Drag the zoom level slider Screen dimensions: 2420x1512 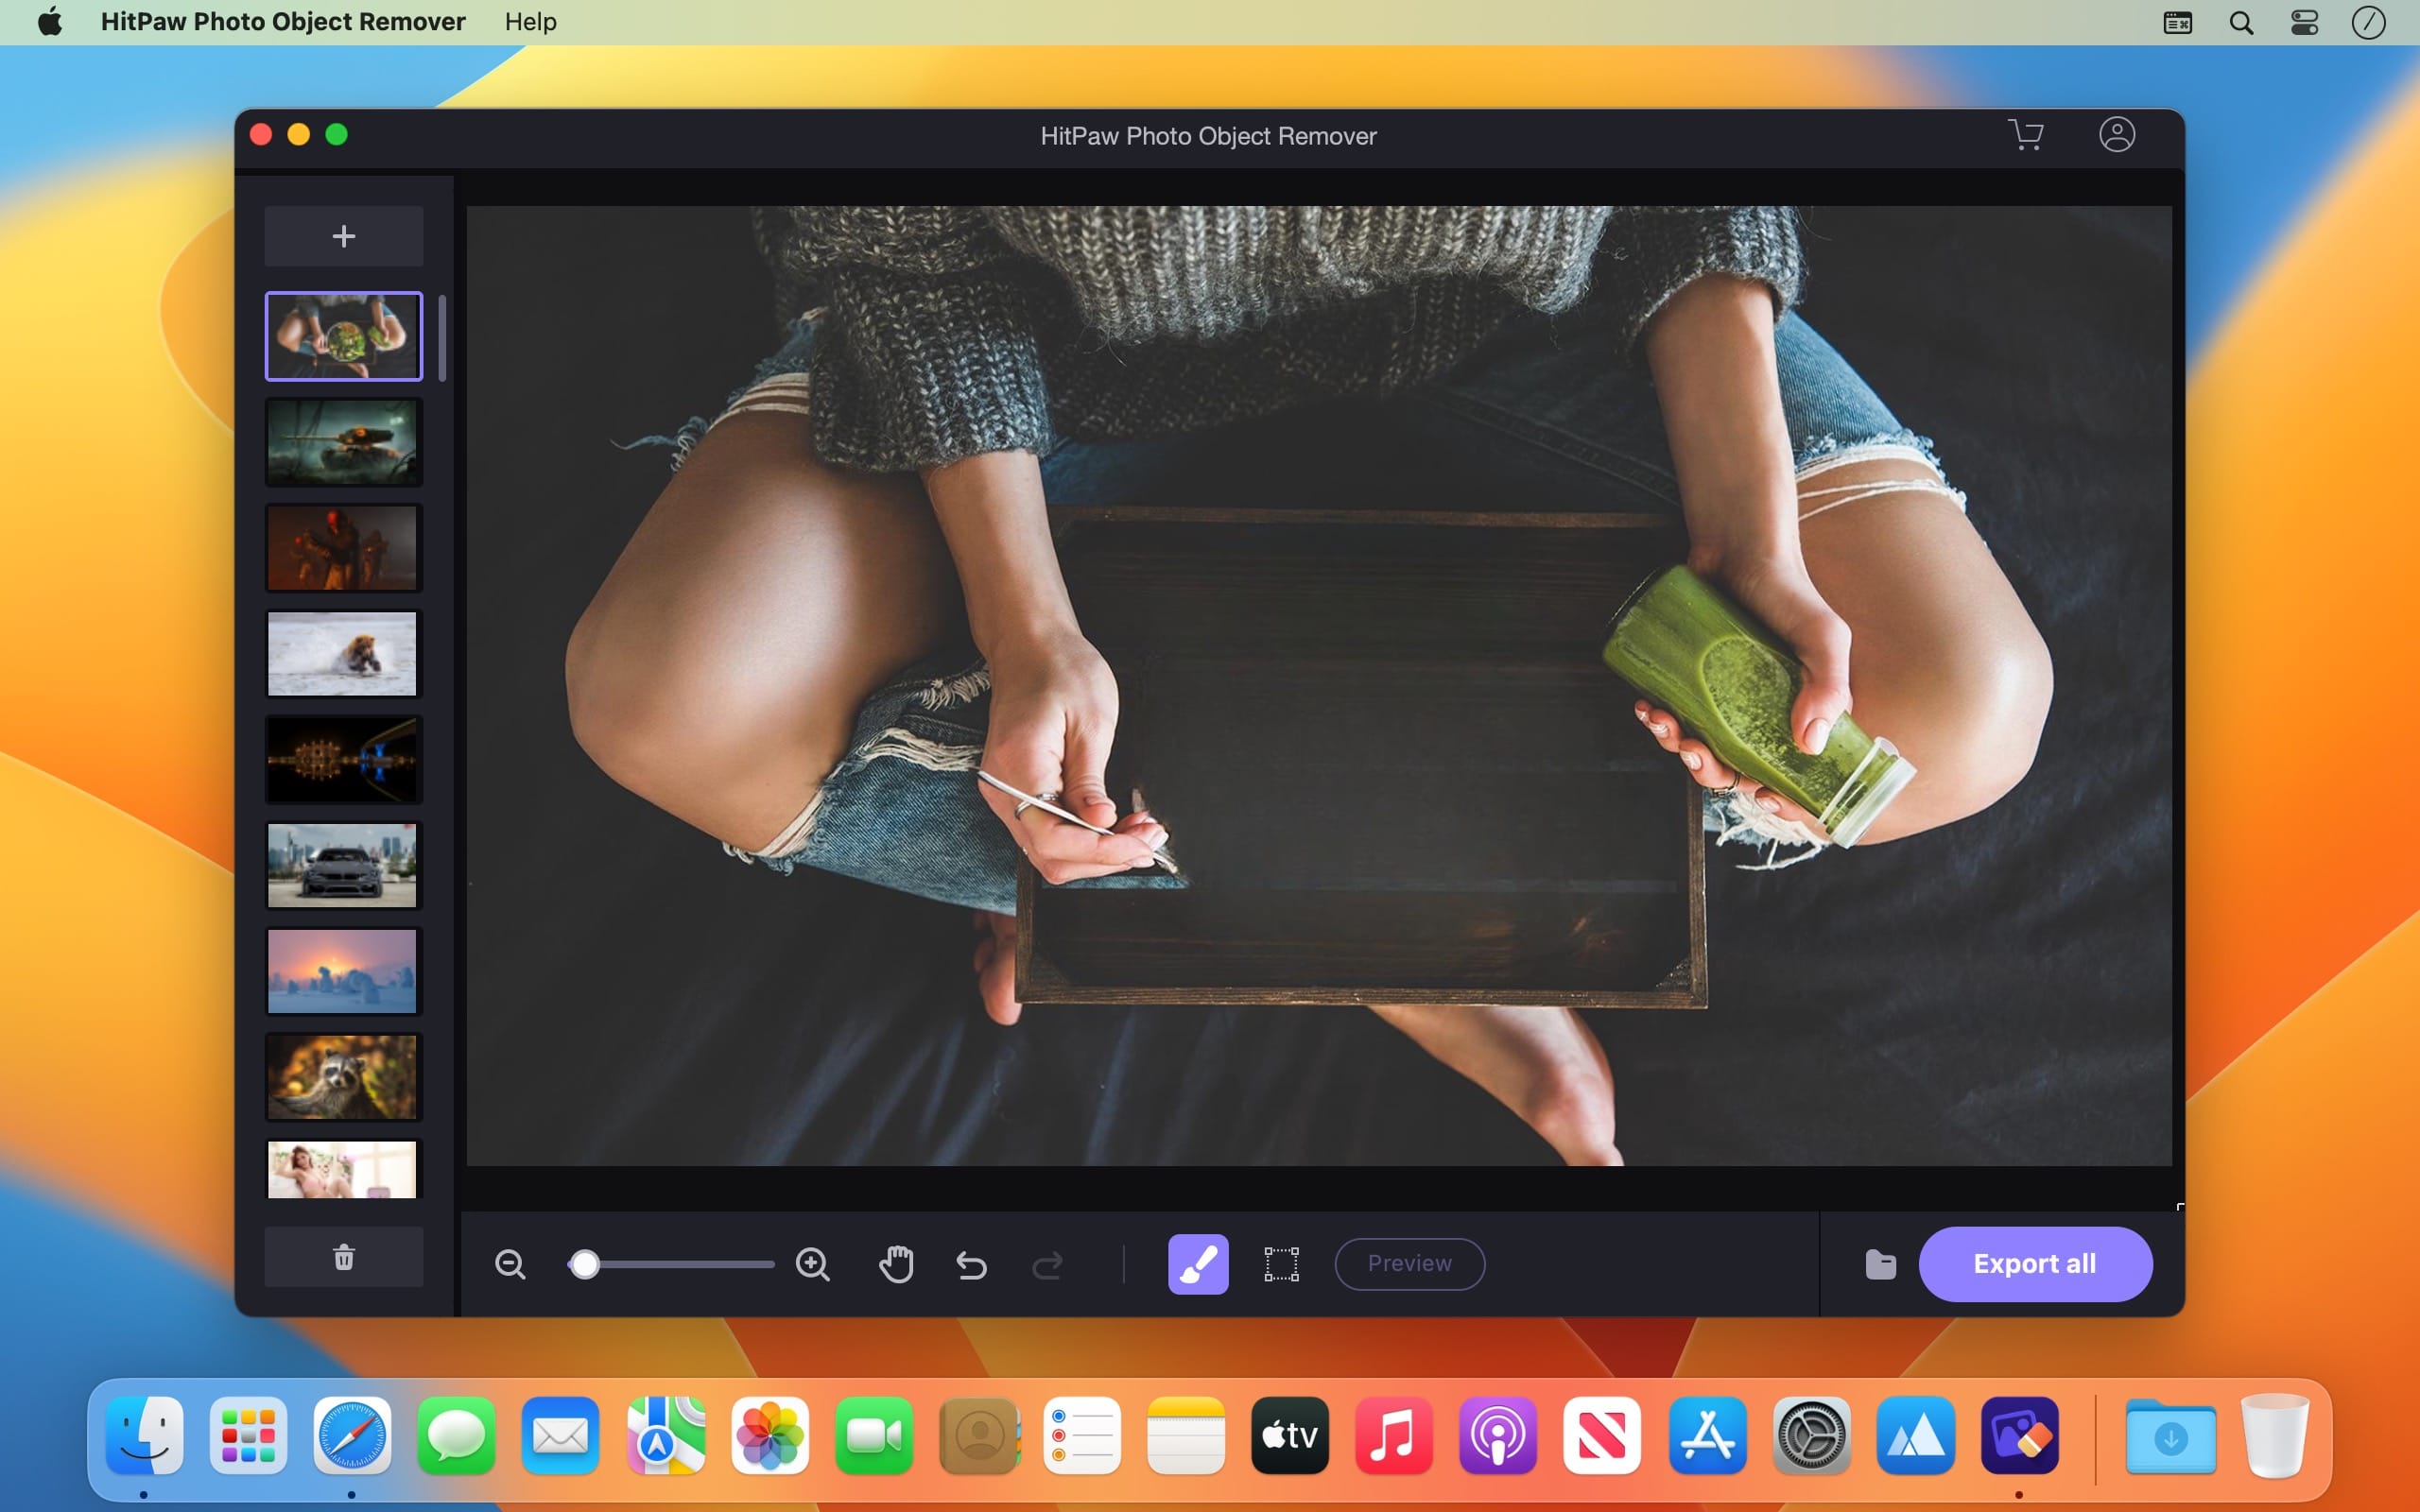click(583, 1263)
